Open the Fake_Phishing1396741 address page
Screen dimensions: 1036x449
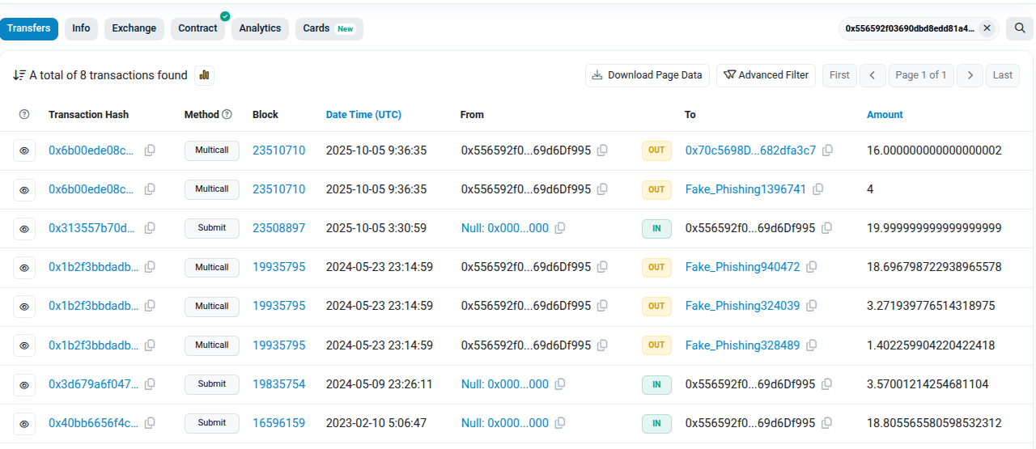coord(745,189)
